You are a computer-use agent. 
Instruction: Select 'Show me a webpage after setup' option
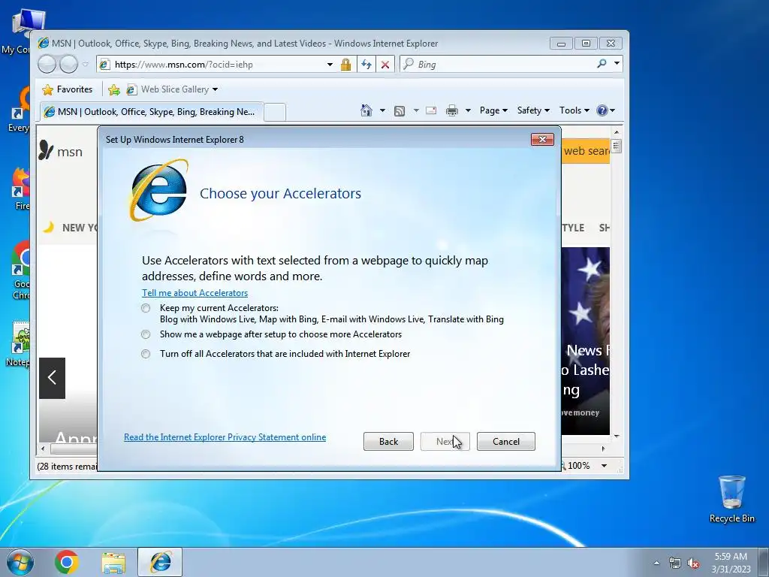coord(146,334)
